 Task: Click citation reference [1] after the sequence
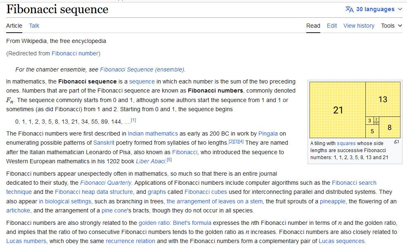pos(133,120)
